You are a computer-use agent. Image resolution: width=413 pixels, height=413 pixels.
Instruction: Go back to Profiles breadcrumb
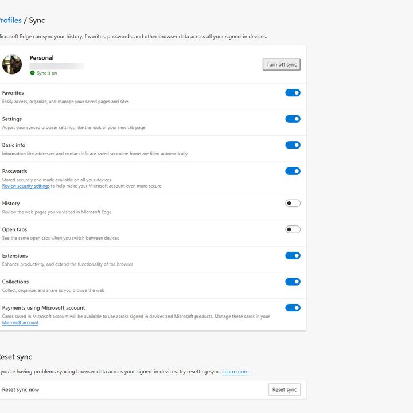point(10,20)
